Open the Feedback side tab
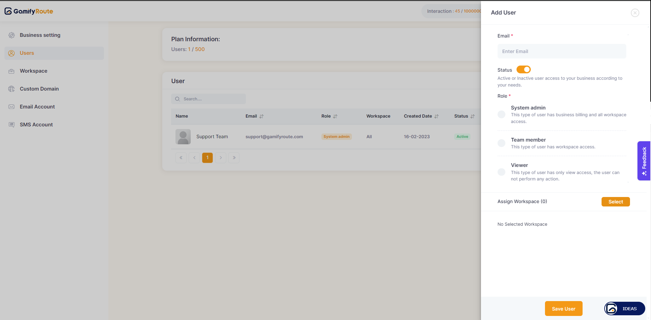The height and width of the screenshot is (320, 651). (644, 161)
